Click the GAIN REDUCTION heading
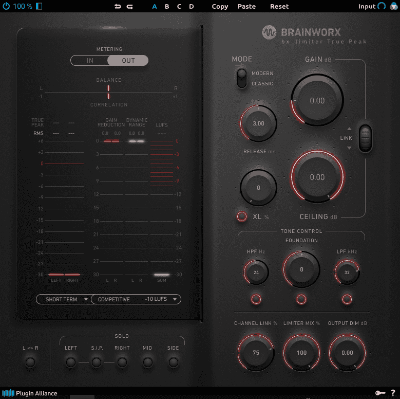Screen dimensions: 400x399 click(x=111, y=122)
